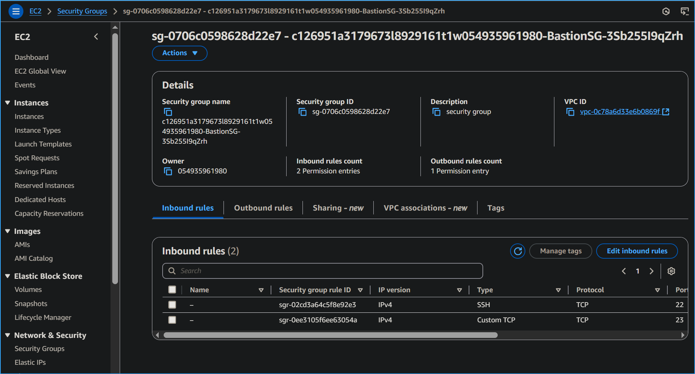Collapse the Instances sidebar section
Image resolution: width=695 pixels, height=374 pixels.
(7, 103)
